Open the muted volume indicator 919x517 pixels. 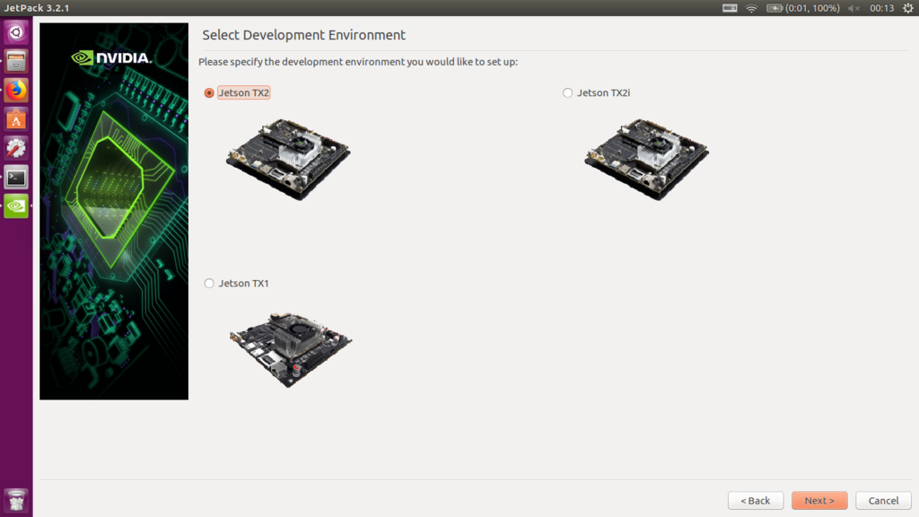click(853, 8)
